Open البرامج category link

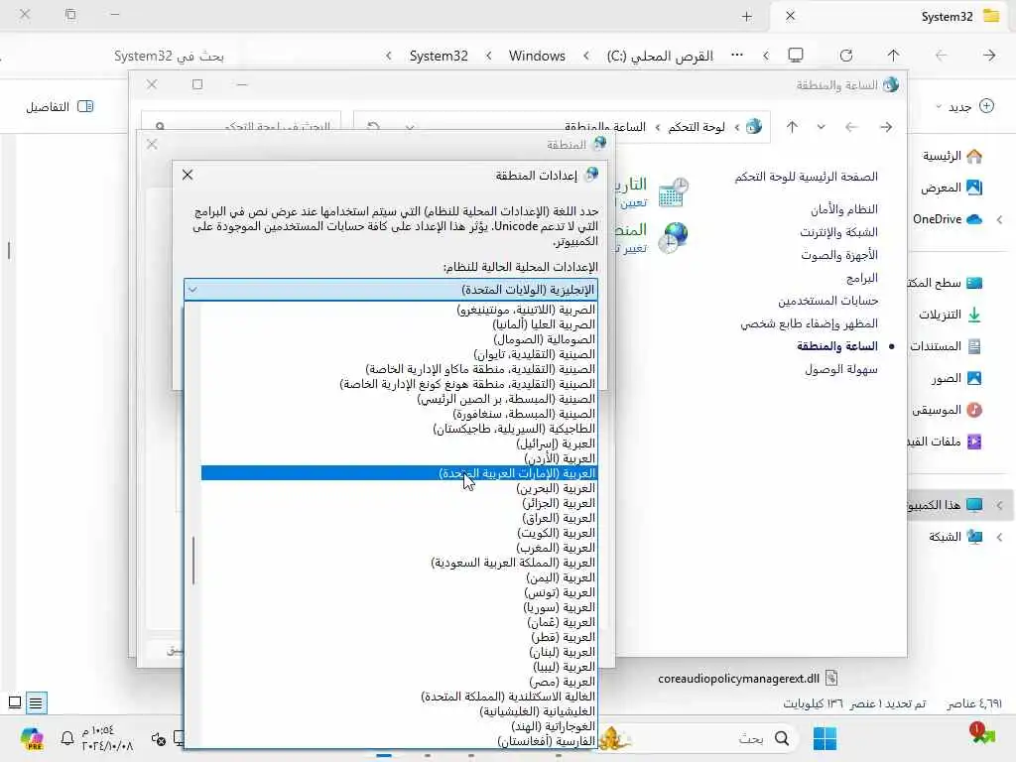pos(862,278)
